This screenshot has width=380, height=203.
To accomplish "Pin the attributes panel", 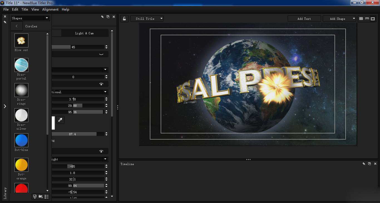I will coord(102,17).
